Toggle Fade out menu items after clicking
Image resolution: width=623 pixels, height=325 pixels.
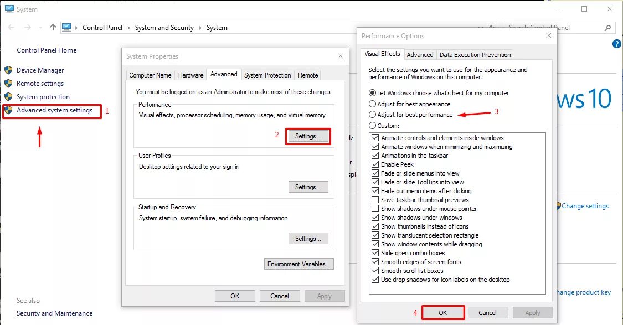click(375, 191)
